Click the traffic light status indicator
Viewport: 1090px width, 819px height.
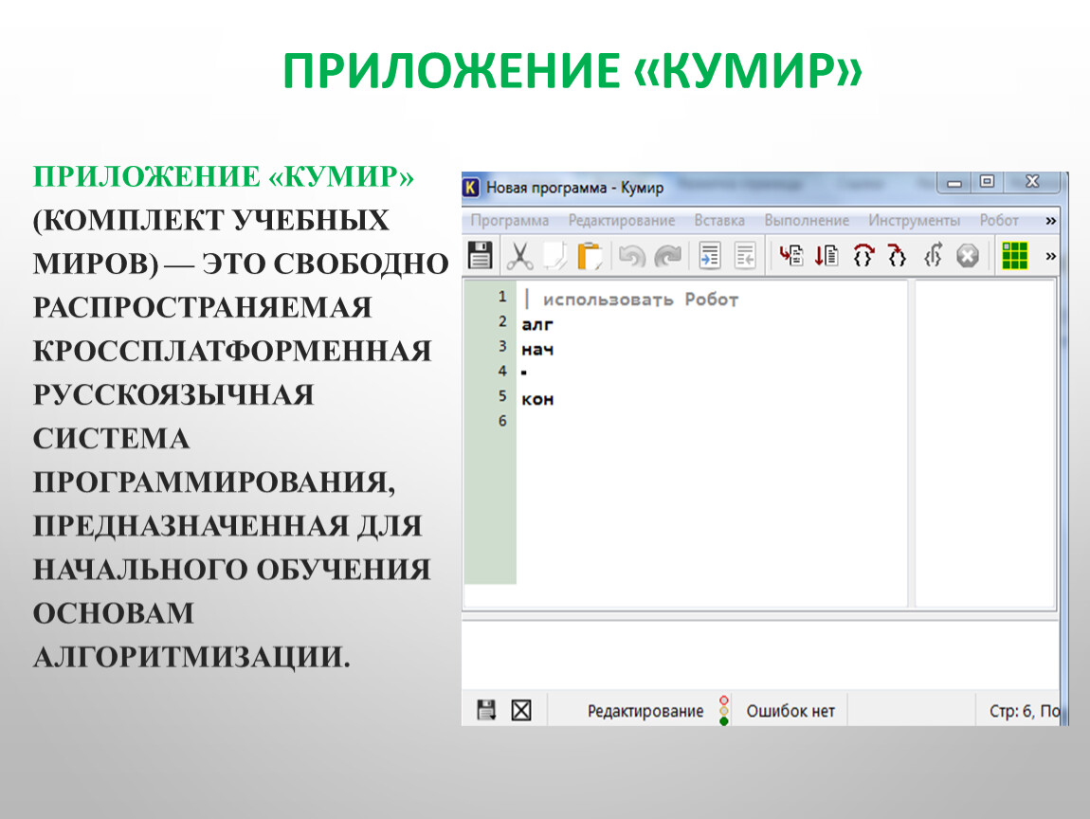click(724, 710)
